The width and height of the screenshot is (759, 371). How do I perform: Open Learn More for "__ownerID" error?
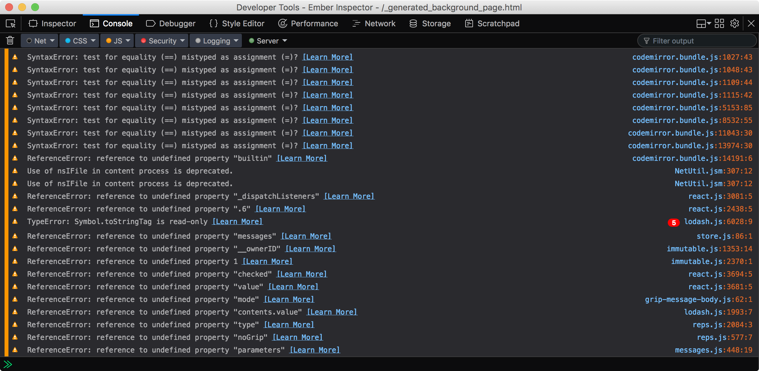(311, 249)
